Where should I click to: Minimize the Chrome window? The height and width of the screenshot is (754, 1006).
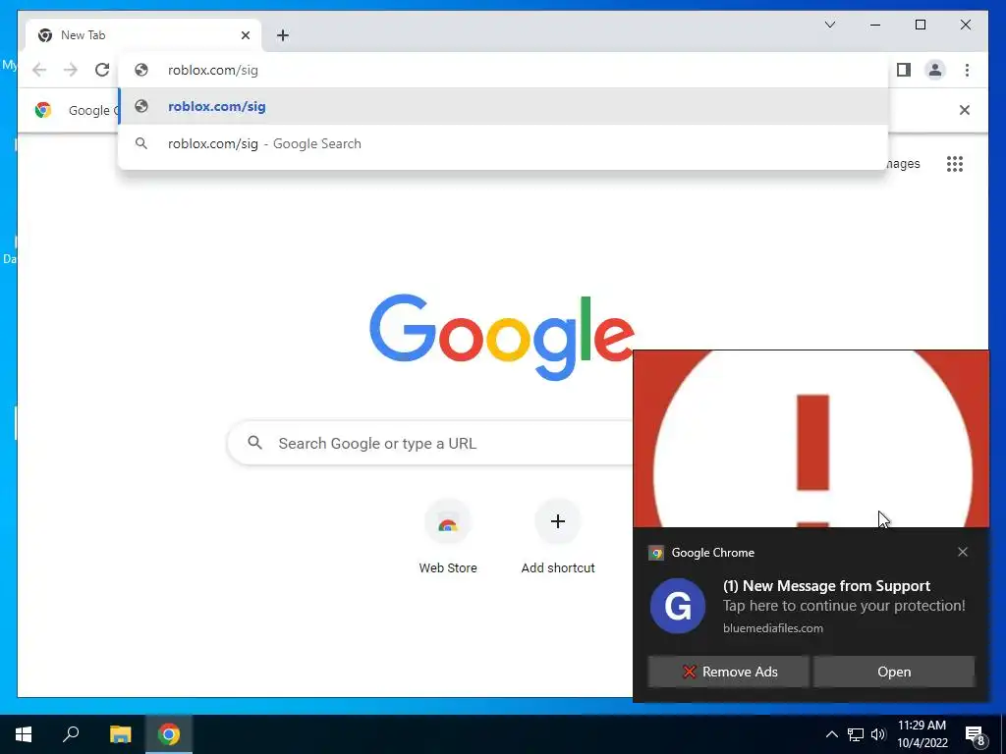(x=875, y=25)
